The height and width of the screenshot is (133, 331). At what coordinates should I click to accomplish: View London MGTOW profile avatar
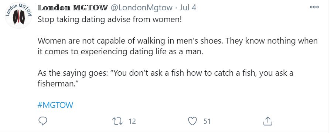coord(18,15)
